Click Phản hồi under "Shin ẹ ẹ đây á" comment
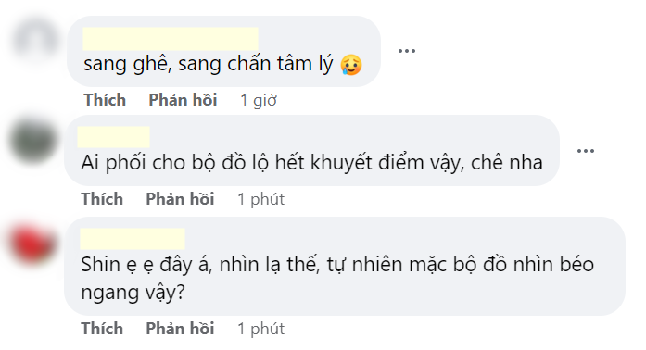The image size is (646, 350). (x=180, y=329)
